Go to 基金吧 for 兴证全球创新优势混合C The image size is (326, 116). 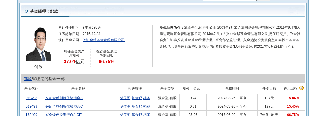click(x=137, y=106)
